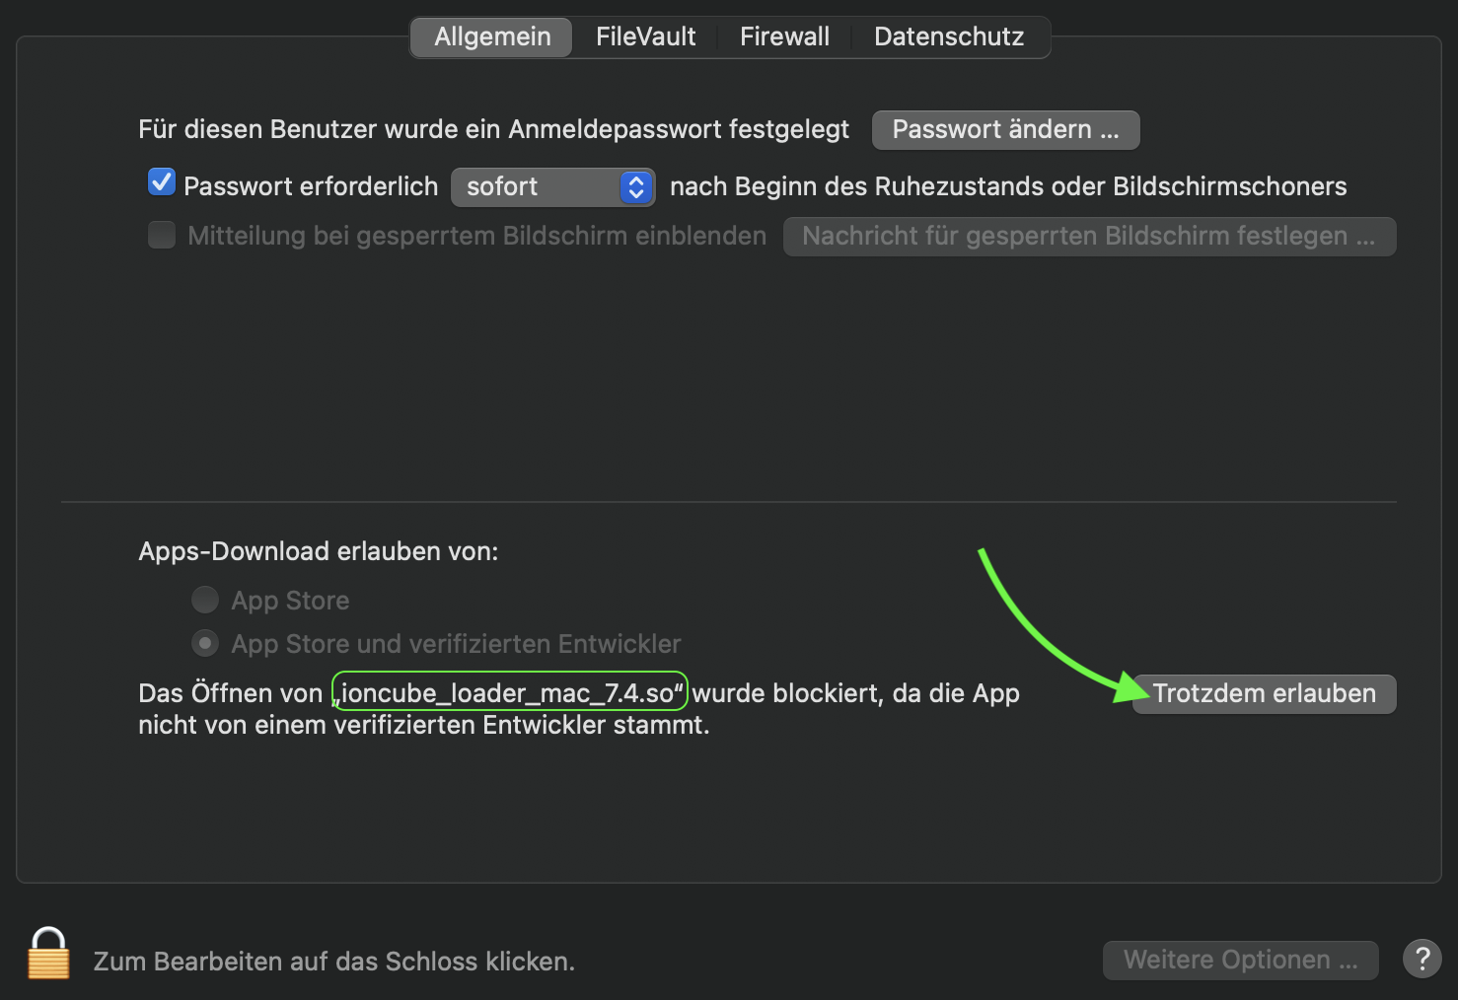Show the Datenschutz tab

[948, 37]
